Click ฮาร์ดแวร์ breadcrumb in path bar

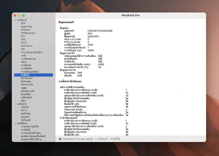click(x=102, y=139)
